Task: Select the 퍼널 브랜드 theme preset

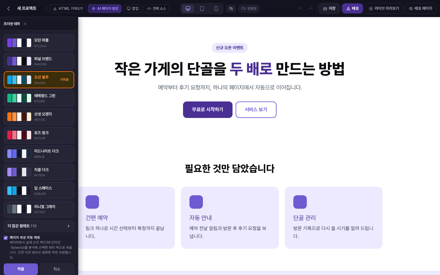Action: 39,61
